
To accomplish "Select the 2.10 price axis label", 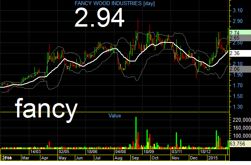I will click(x=238, y=64).
